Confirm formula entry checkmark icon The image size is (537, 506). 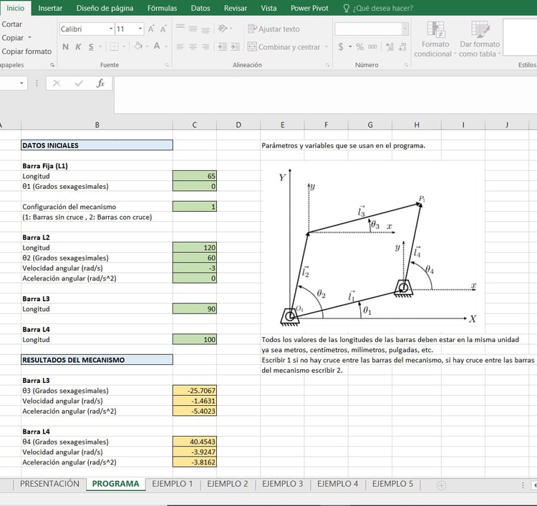pos(79,83)
